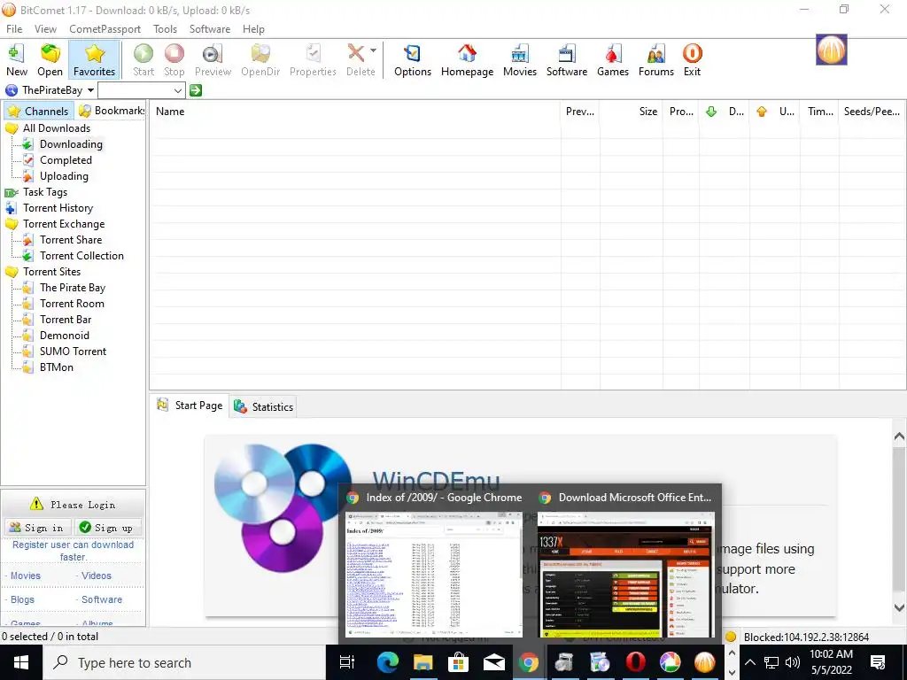Open the Torrent Room site entry

[72, 303]
